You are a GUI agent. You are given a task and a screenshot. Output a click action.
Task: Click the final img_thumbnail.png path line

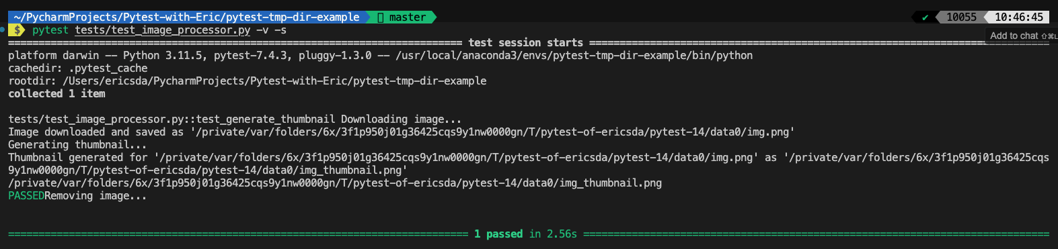point(335,183)
